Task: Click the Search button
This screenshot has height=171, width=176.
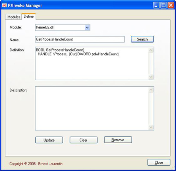Action: click(142, 39)
